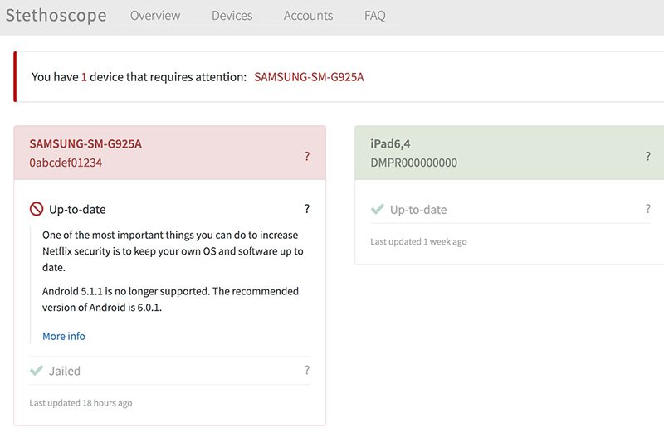Click the red prohibited icon beside Up-to-date
Viewport: 664px width, 442px height.
37,209
